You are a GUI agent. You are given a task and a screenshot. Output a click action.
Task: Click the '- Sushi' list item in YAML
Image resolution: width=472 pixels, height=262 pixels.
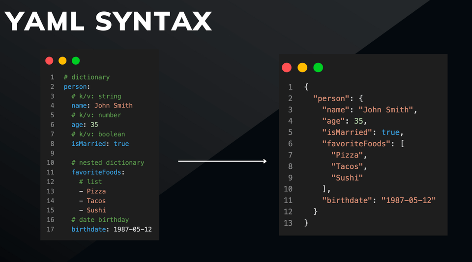92,210
